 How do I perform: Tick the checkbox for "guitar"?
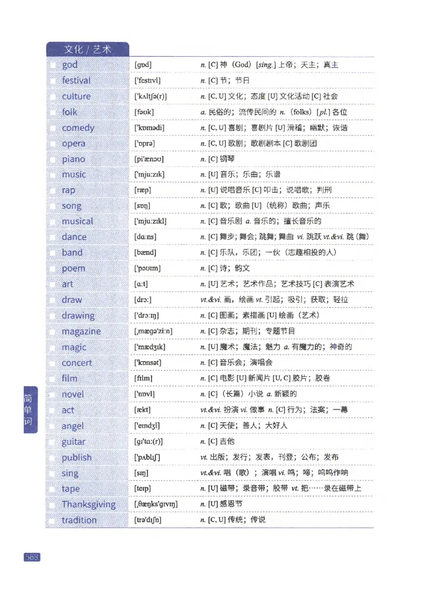click(53, 441)
